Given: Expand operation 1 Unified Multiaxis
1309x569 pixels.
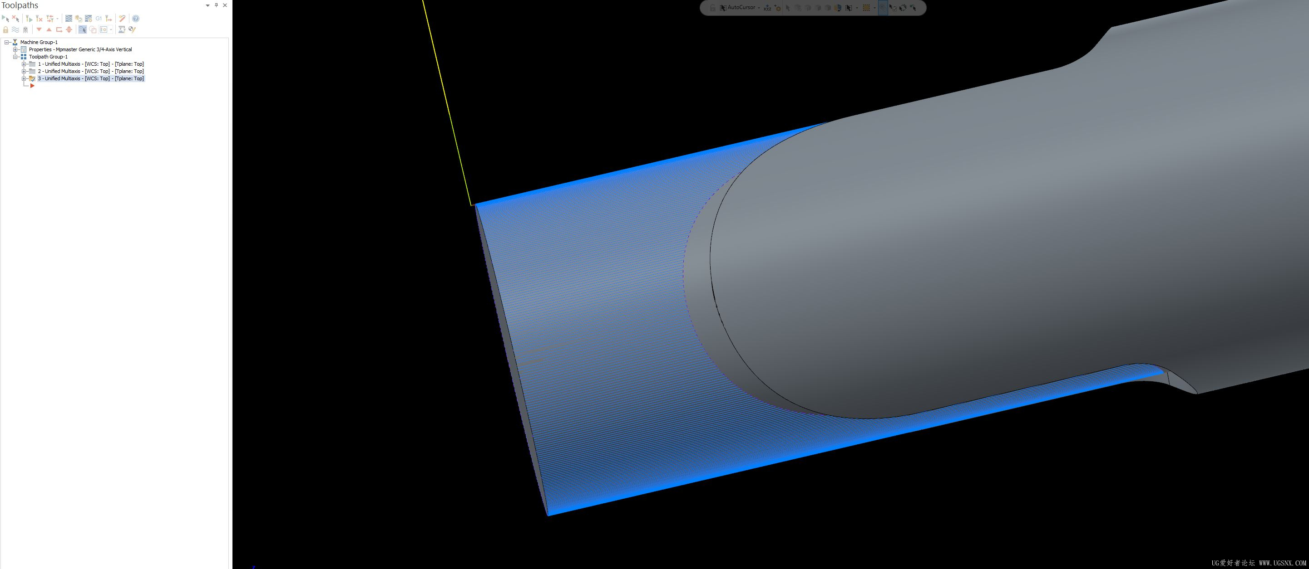Looking at the screenshot, I should pos(23,64).
